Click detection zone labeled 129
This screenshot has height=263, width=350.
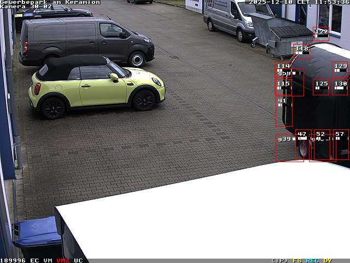coord(340,70)
